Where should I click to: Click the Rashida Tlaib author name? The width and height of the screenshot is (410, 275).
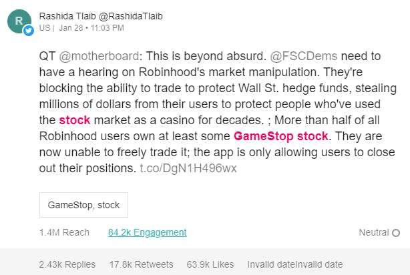click(x=67, y=16)
